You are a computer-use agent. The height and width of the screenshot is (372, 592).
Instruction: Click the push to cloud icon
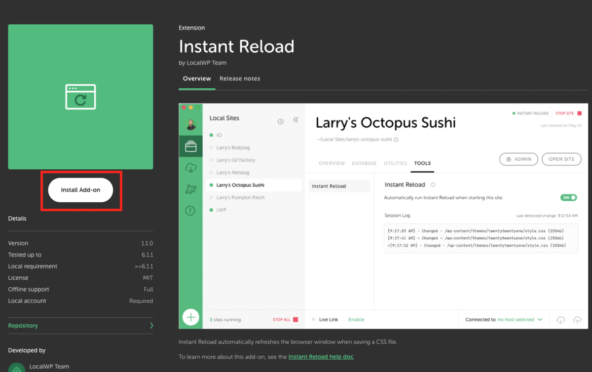coord(577,320)
